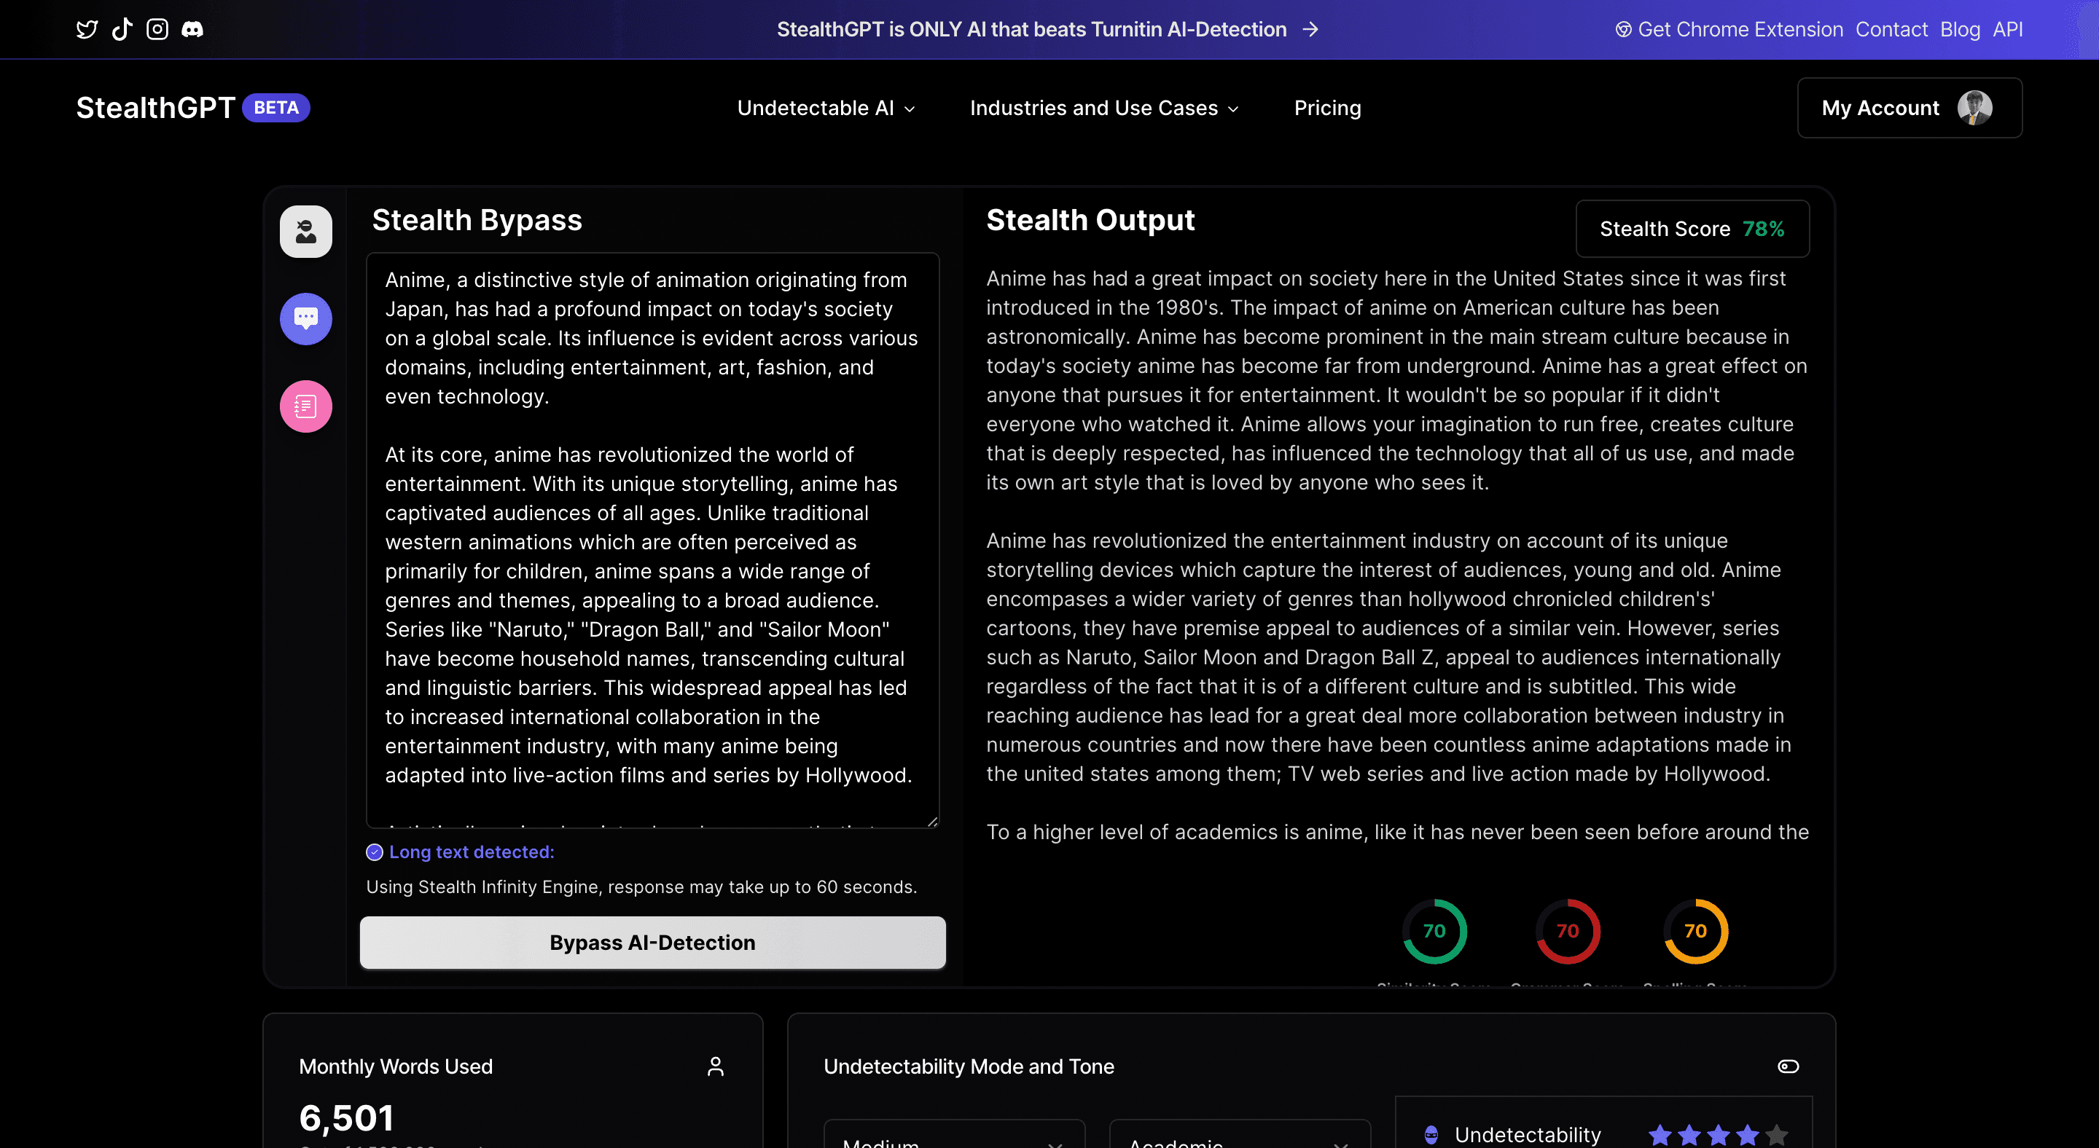Open the TikTok social icon
The image size is (2099, 1148).
122,29
